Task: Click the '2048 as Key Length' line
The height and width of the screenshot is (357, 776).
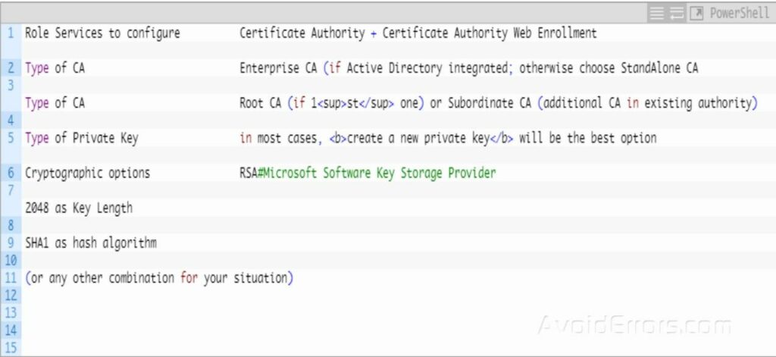Action: tap(79, 208)
